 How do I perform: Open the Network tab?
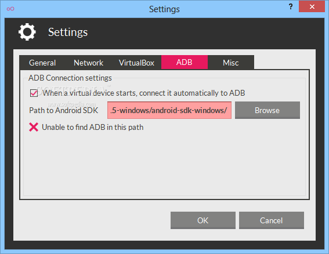point(88,63)
